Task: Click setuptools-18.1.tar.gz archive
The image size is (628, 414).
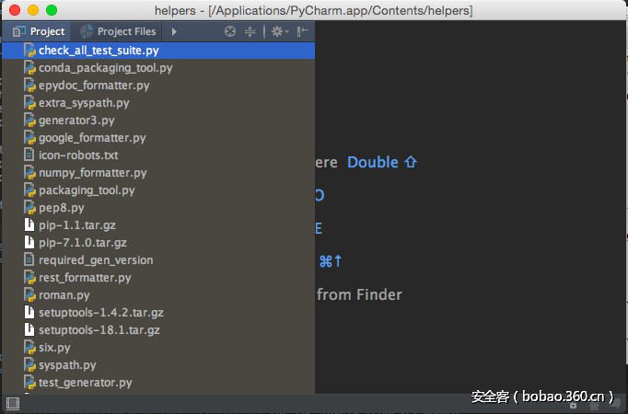Action: pos(158,330)
